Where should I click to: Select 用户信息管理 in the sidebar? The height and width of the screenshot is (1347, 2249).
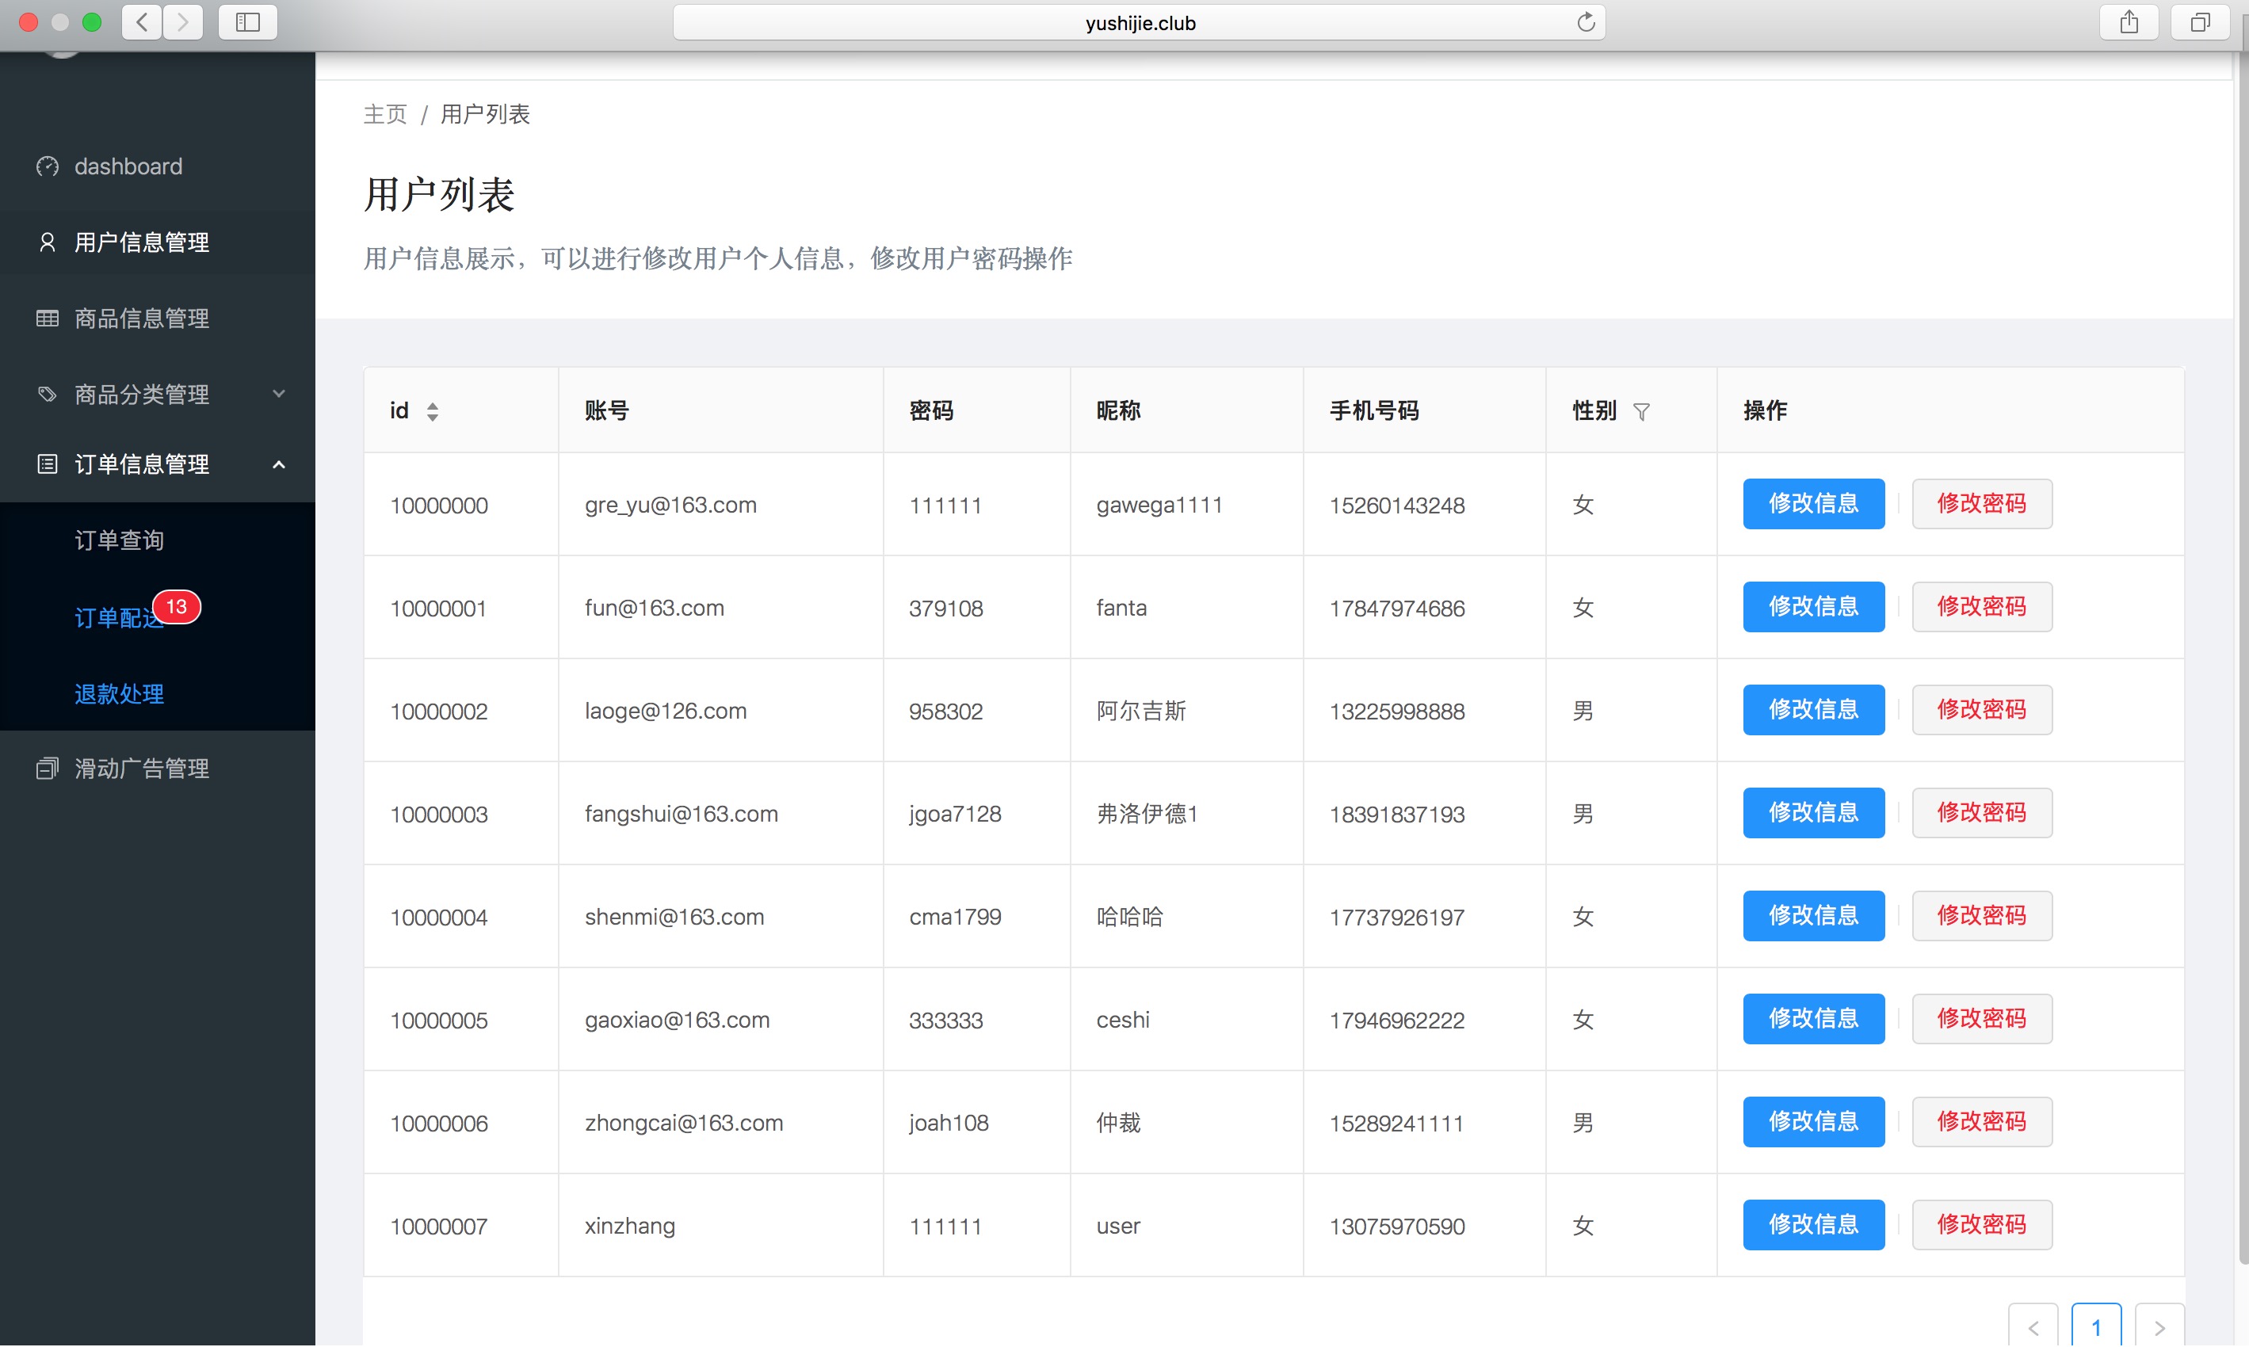142,242
